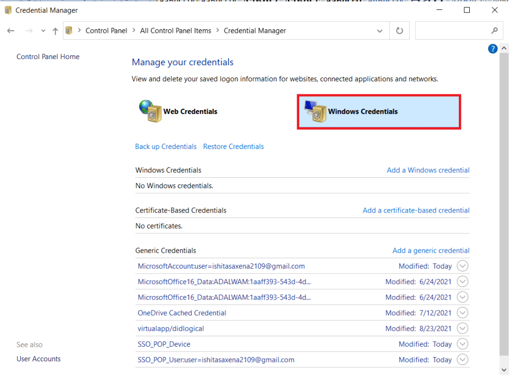Expand the virtualapp/didlogical chevron

point(462,328)
